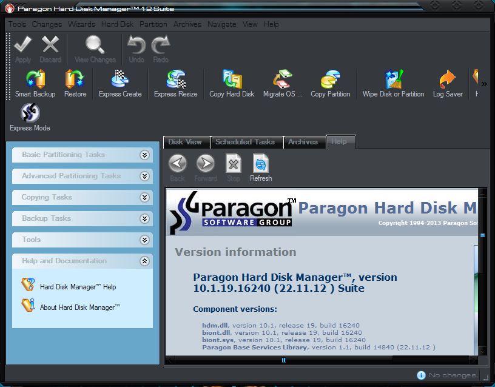Viewport: 495px width, 387px height.
Task: Click the Version information heading
Action: tap(235, 252)
